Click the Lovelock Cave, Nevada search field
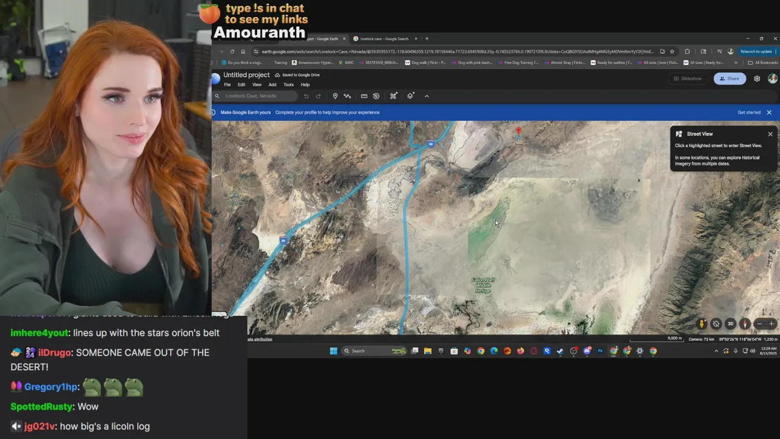 (255, 96)
